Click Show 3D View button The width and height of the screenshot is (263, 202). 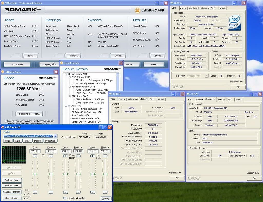pyautogui.click(x=12, y=198)
